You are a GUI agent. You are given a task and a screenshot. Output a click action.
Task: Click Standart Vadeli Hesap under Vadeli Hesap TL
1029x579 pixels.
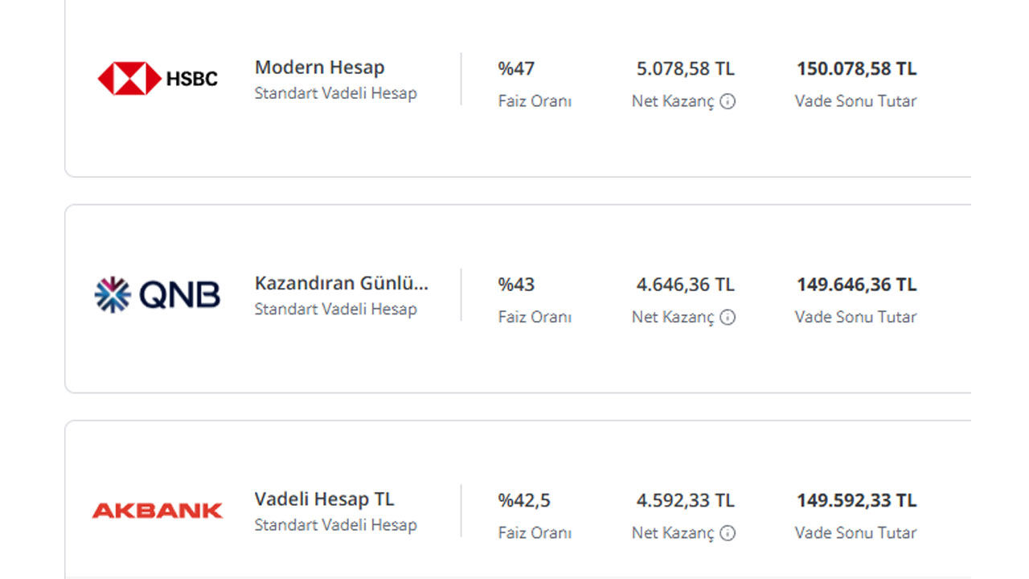(x=336, y=525)
